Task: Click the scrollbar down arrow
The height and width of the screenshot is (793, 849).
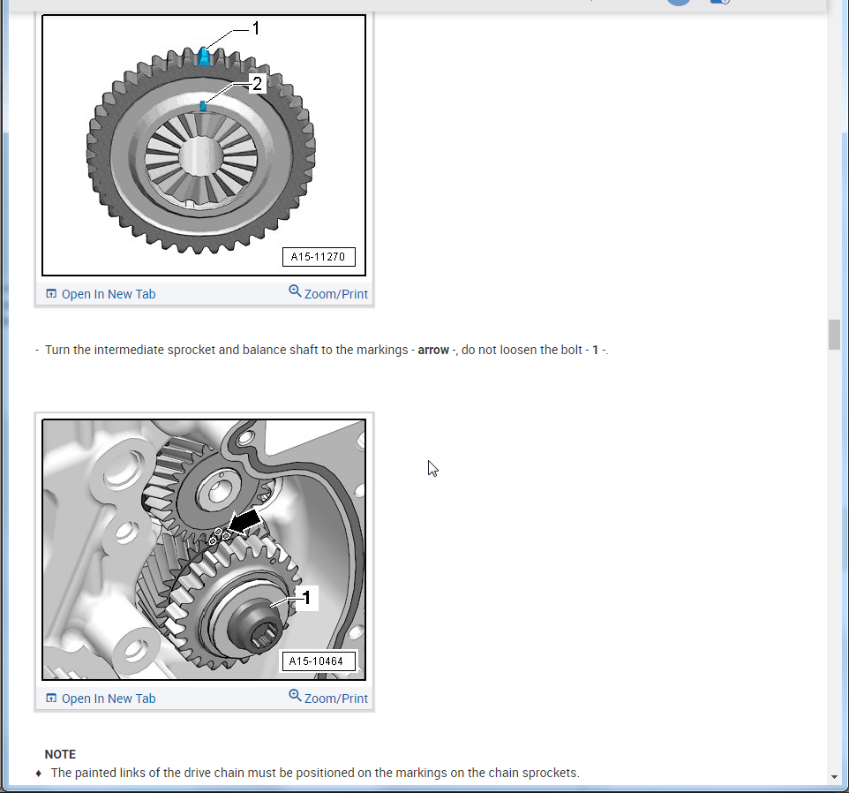Action: click(834, 777)
